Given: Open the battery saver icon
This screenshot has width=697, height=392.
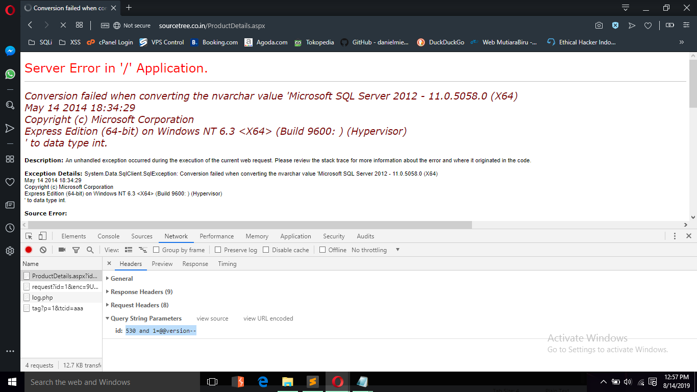Looking at the screenshot, I should [670, 26].
